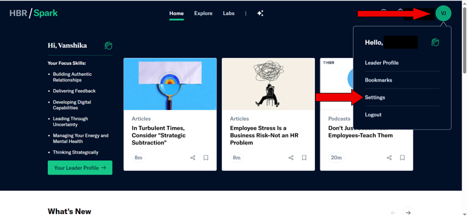
Task: Bookmark the Strategic Subtraction article
Action: [205, 158]
